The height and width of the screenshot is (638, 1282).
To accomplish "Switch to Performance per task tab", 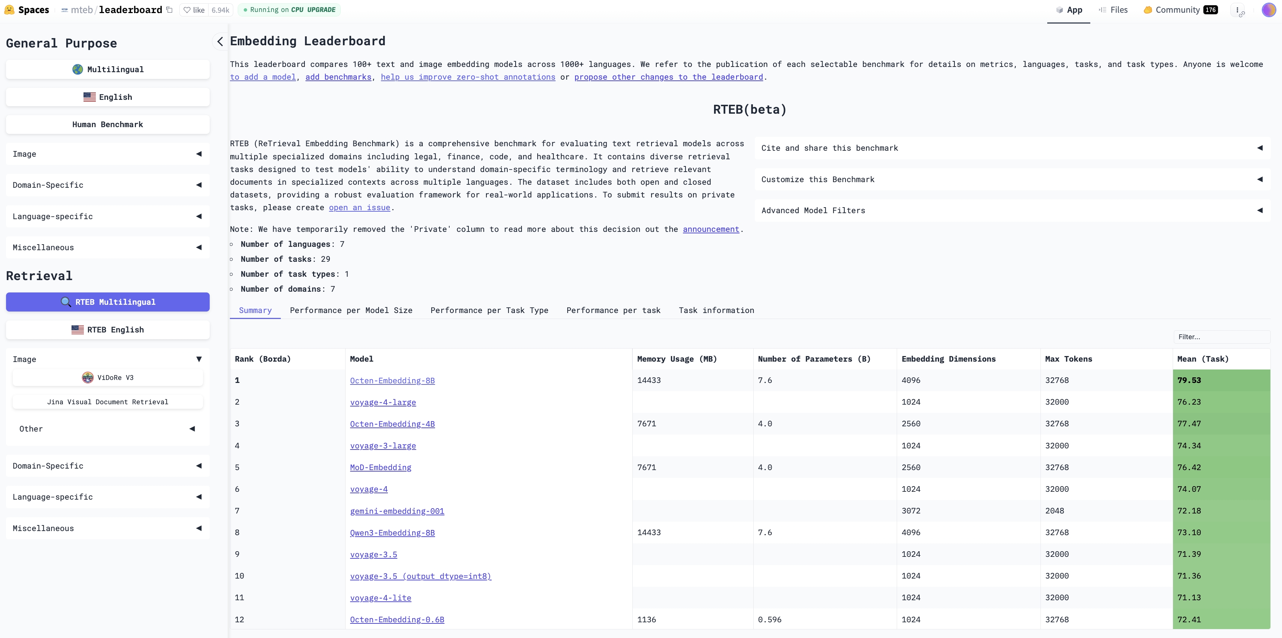I will coord(614,310).
